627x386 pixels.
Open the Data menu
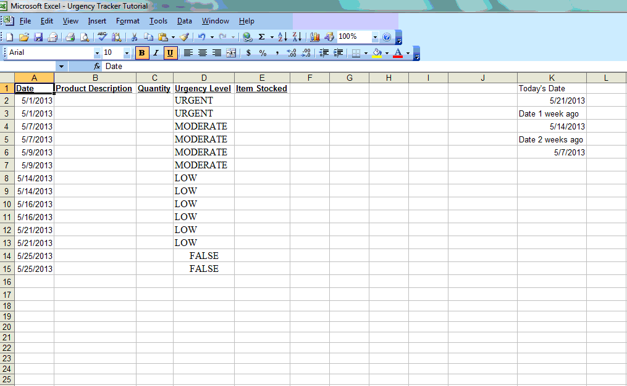(184, 20)
